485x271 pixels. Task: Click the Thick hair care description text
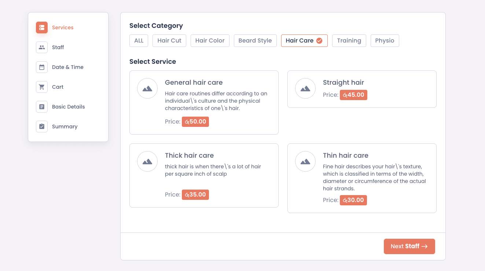(x=213, y=170)
